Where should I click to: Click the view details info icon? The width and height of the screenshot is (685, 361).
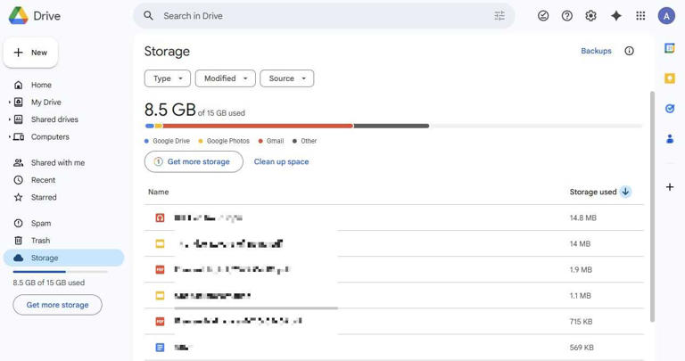click(x=629, y=51)
